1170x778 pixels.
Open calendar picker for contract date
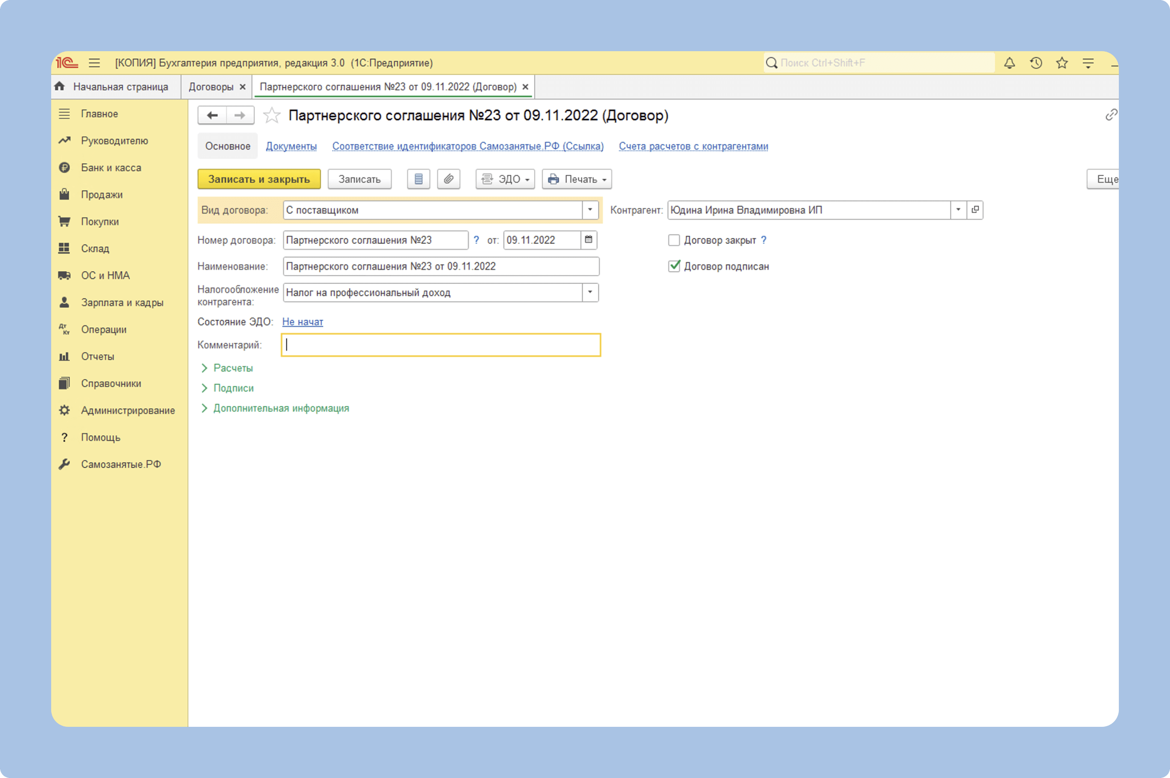(589, 240)
